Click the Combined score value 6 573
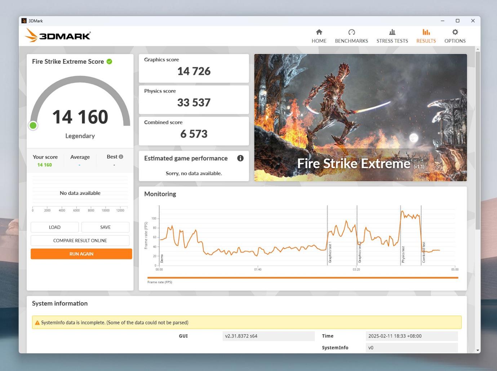 (194, 134)
